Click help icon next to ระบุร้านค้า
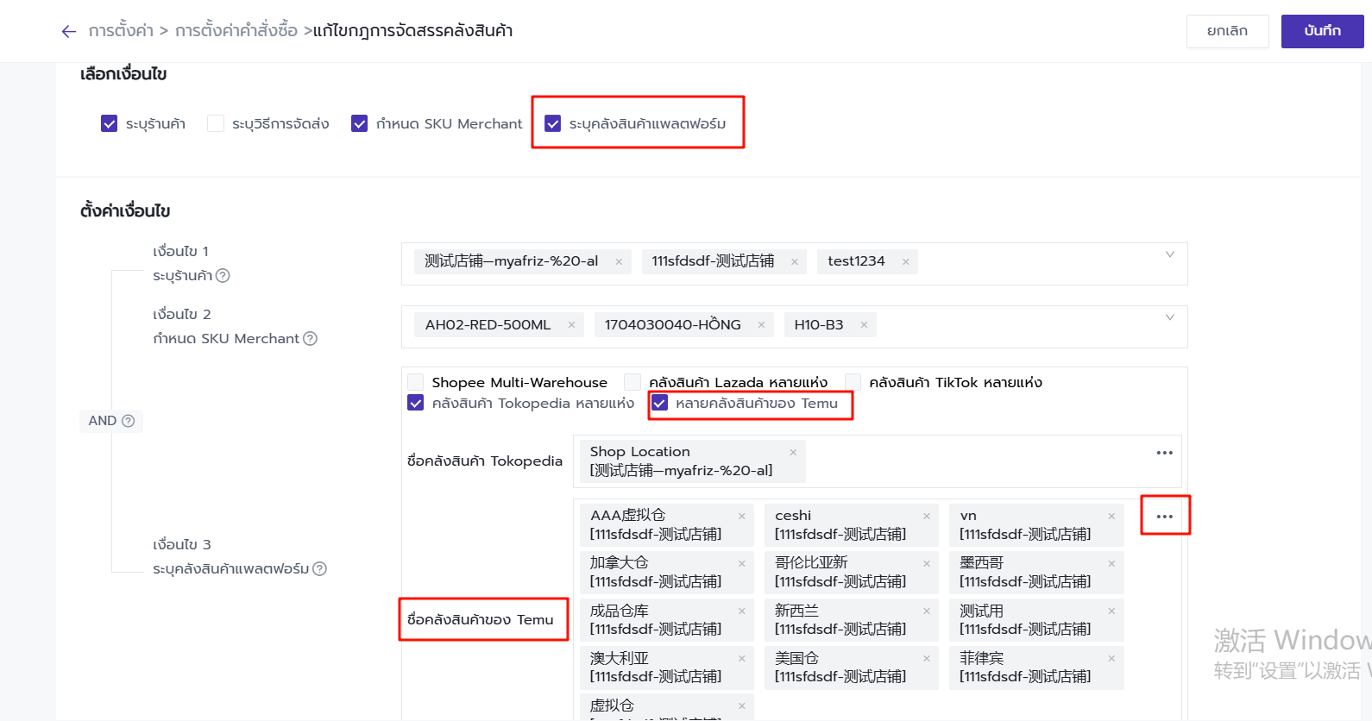The width and height of the screenshot is (1372, 721). pos(223,276)
